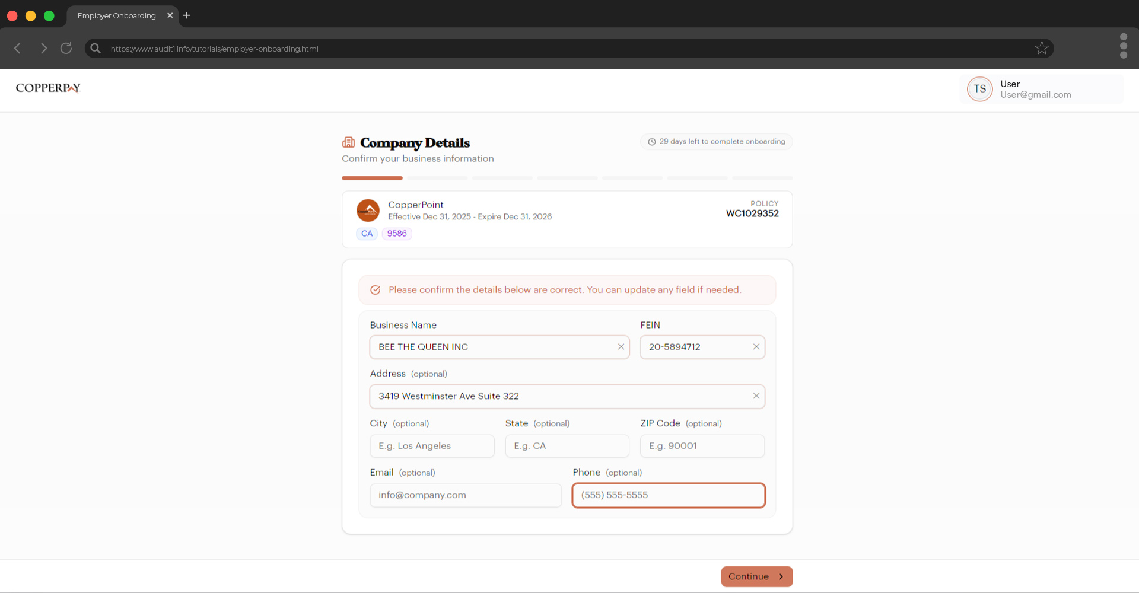1139x593 pixels.
Task: Click the Continue button
Action: (756, 576)
